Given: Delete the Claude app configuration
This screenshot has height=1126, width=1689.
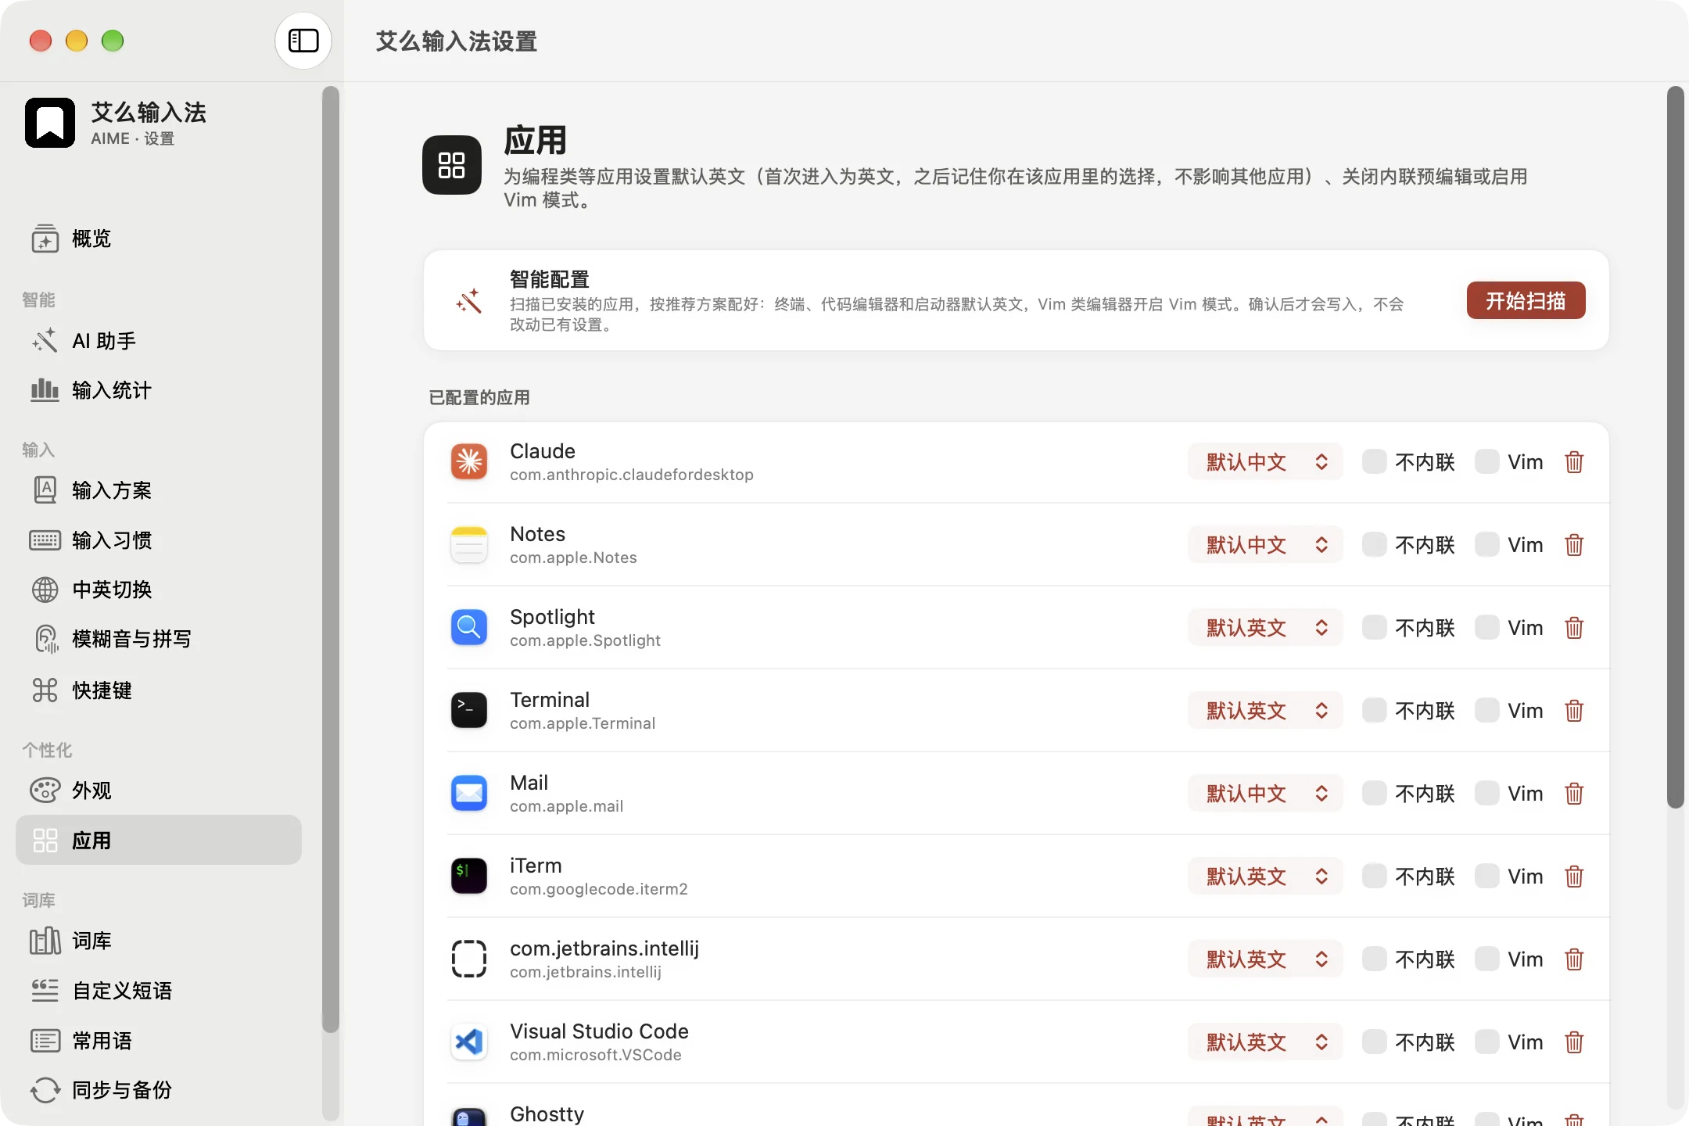Looking at the screenshot, I should tap(1574, 462).
